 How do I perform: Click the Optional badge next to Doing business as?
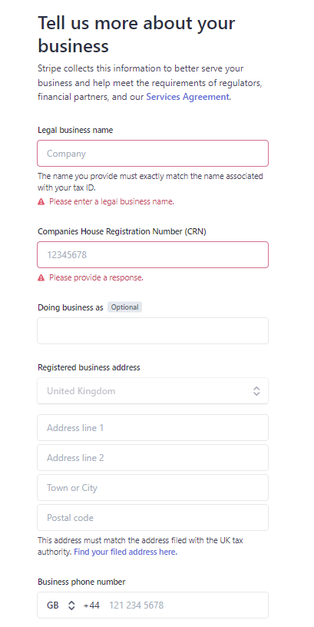[124, 307]
